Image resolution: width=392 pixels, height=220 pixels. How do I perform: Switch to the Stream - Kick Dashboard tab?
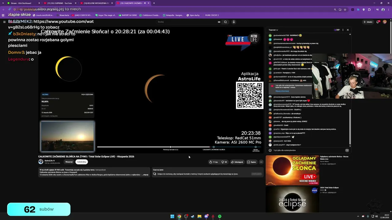coord(23,3)
